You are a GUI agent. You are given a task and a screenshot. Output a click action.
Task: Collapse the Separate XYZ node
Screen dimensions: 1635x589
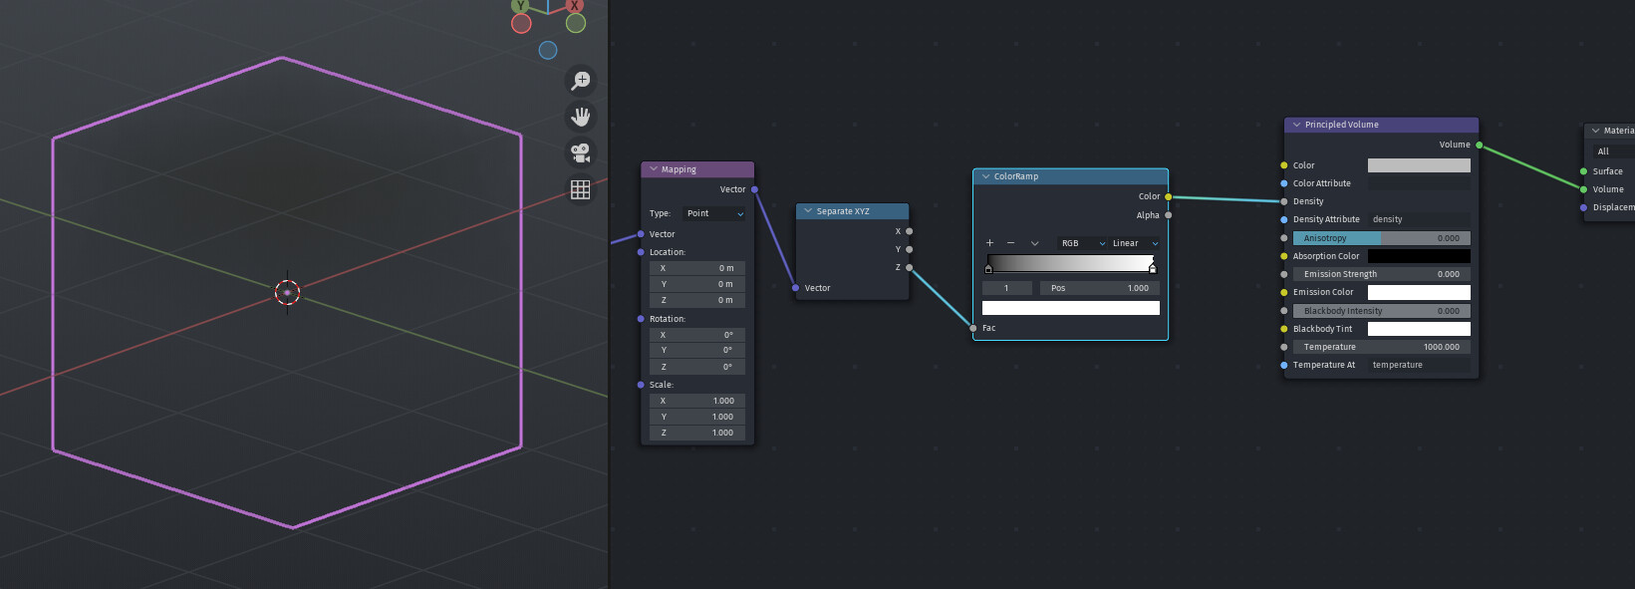[808, 211]
